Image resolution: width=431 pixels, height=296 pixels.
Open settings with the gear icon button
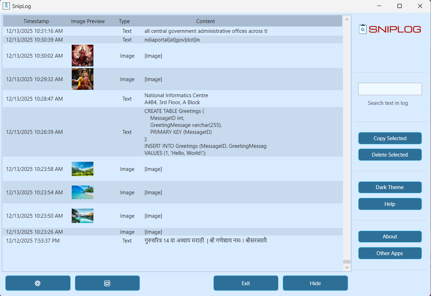[x=38, y=283]
